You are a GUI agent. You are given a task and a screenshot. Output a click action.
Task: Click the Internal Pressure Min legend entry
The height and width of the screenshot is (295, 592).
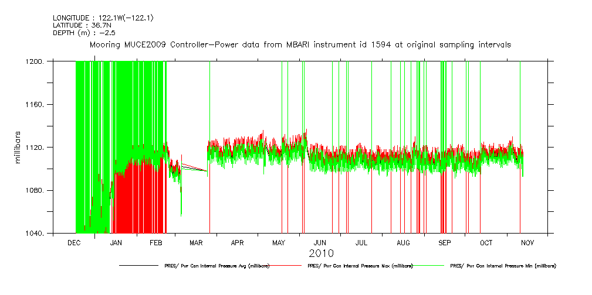tap(502, 266)
